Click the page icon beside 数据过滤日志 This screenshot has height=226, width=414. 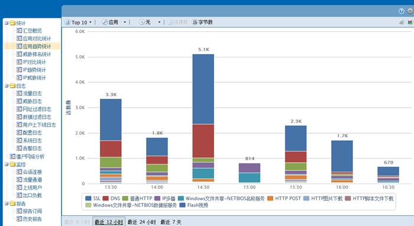(19, 117)
